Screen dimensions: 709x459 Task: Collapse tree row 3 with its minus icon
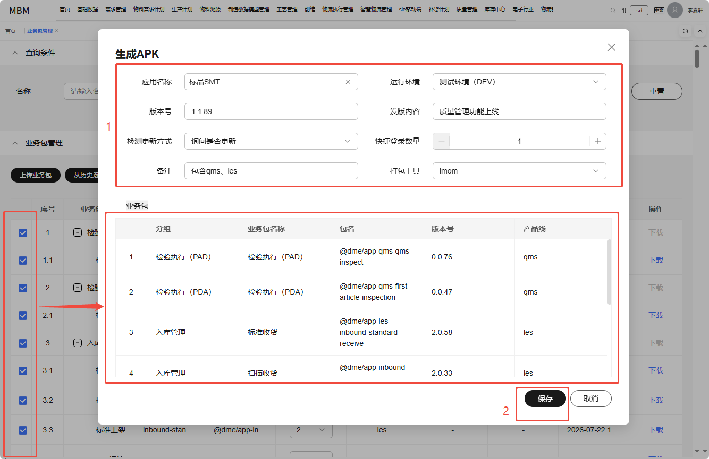(77, 343)
